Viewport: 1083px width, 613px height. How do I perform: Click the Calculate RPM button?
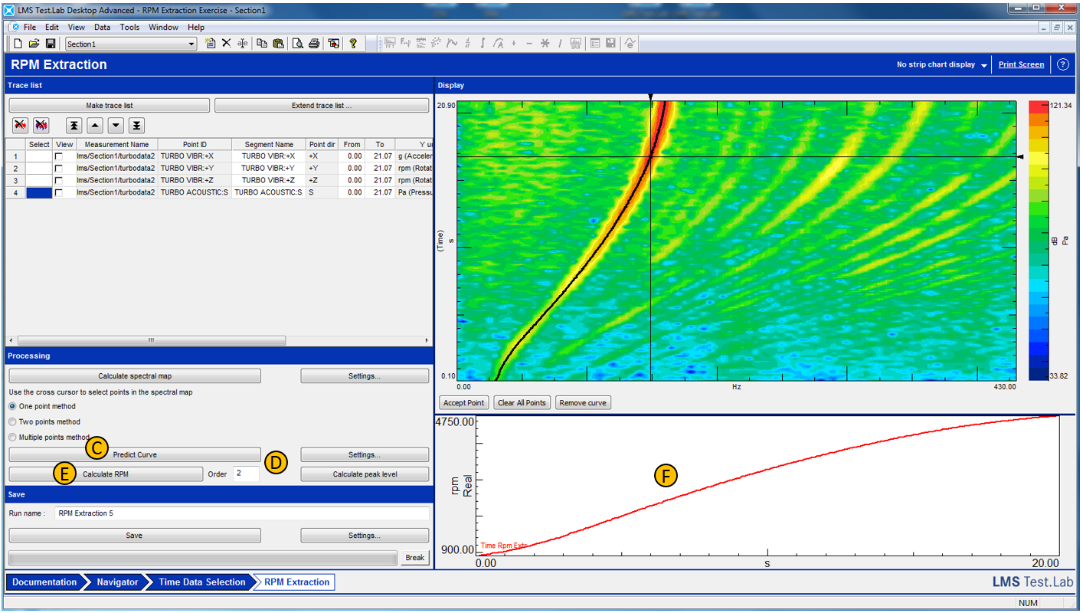point(106,474)
